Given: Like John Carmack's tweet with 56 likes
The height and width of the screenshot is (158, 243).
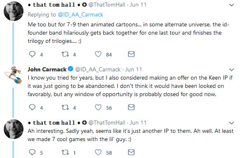Looking at the screenshot, I should click(98, 107).
